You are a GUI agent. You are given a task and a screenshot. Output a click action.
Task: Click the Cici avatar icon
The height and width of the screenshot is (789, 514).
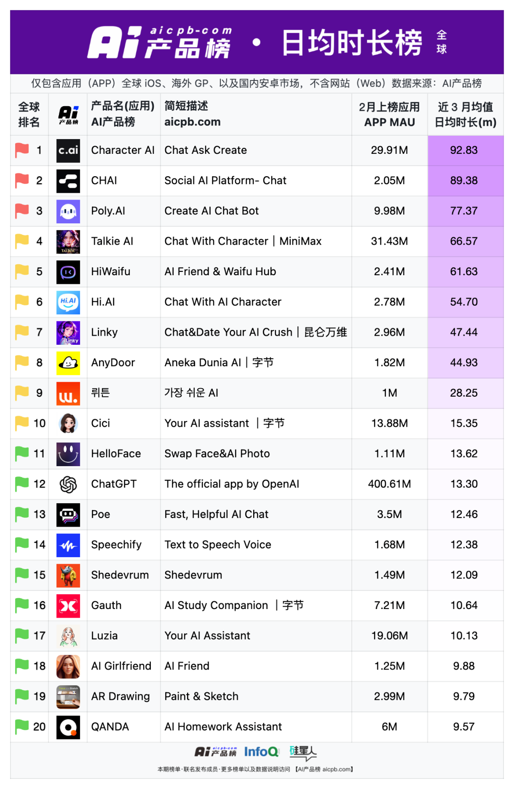68,423
